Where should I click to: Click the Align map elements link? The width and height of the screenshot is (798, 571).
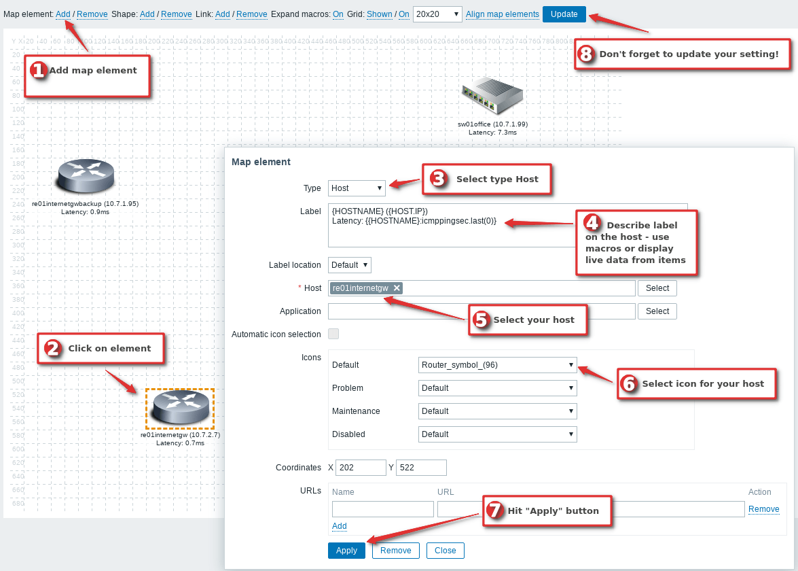[503, 14]
